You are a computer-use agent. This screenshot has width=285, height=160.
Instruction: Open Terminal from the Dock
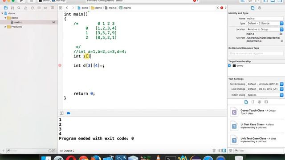click(171, 158)
